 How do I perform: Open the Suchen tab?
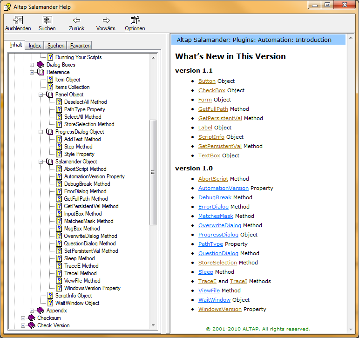click(55, 46)
